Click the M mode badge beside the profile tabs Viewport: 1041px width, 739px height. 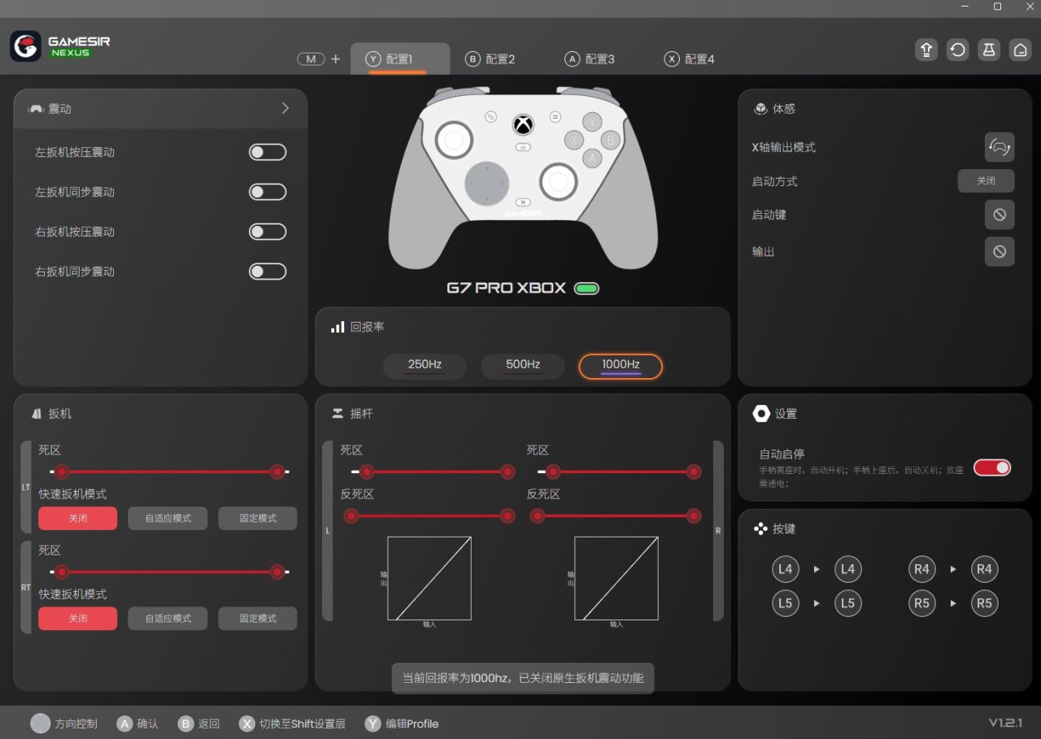click(x=311, y=59)
